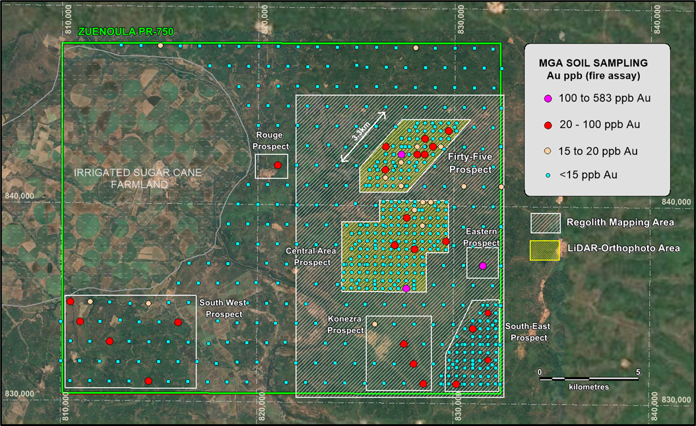Select the magenta sample dot in Eastern Prospect box
Viewport: 696px width, 426px height.
click(483, 266)
